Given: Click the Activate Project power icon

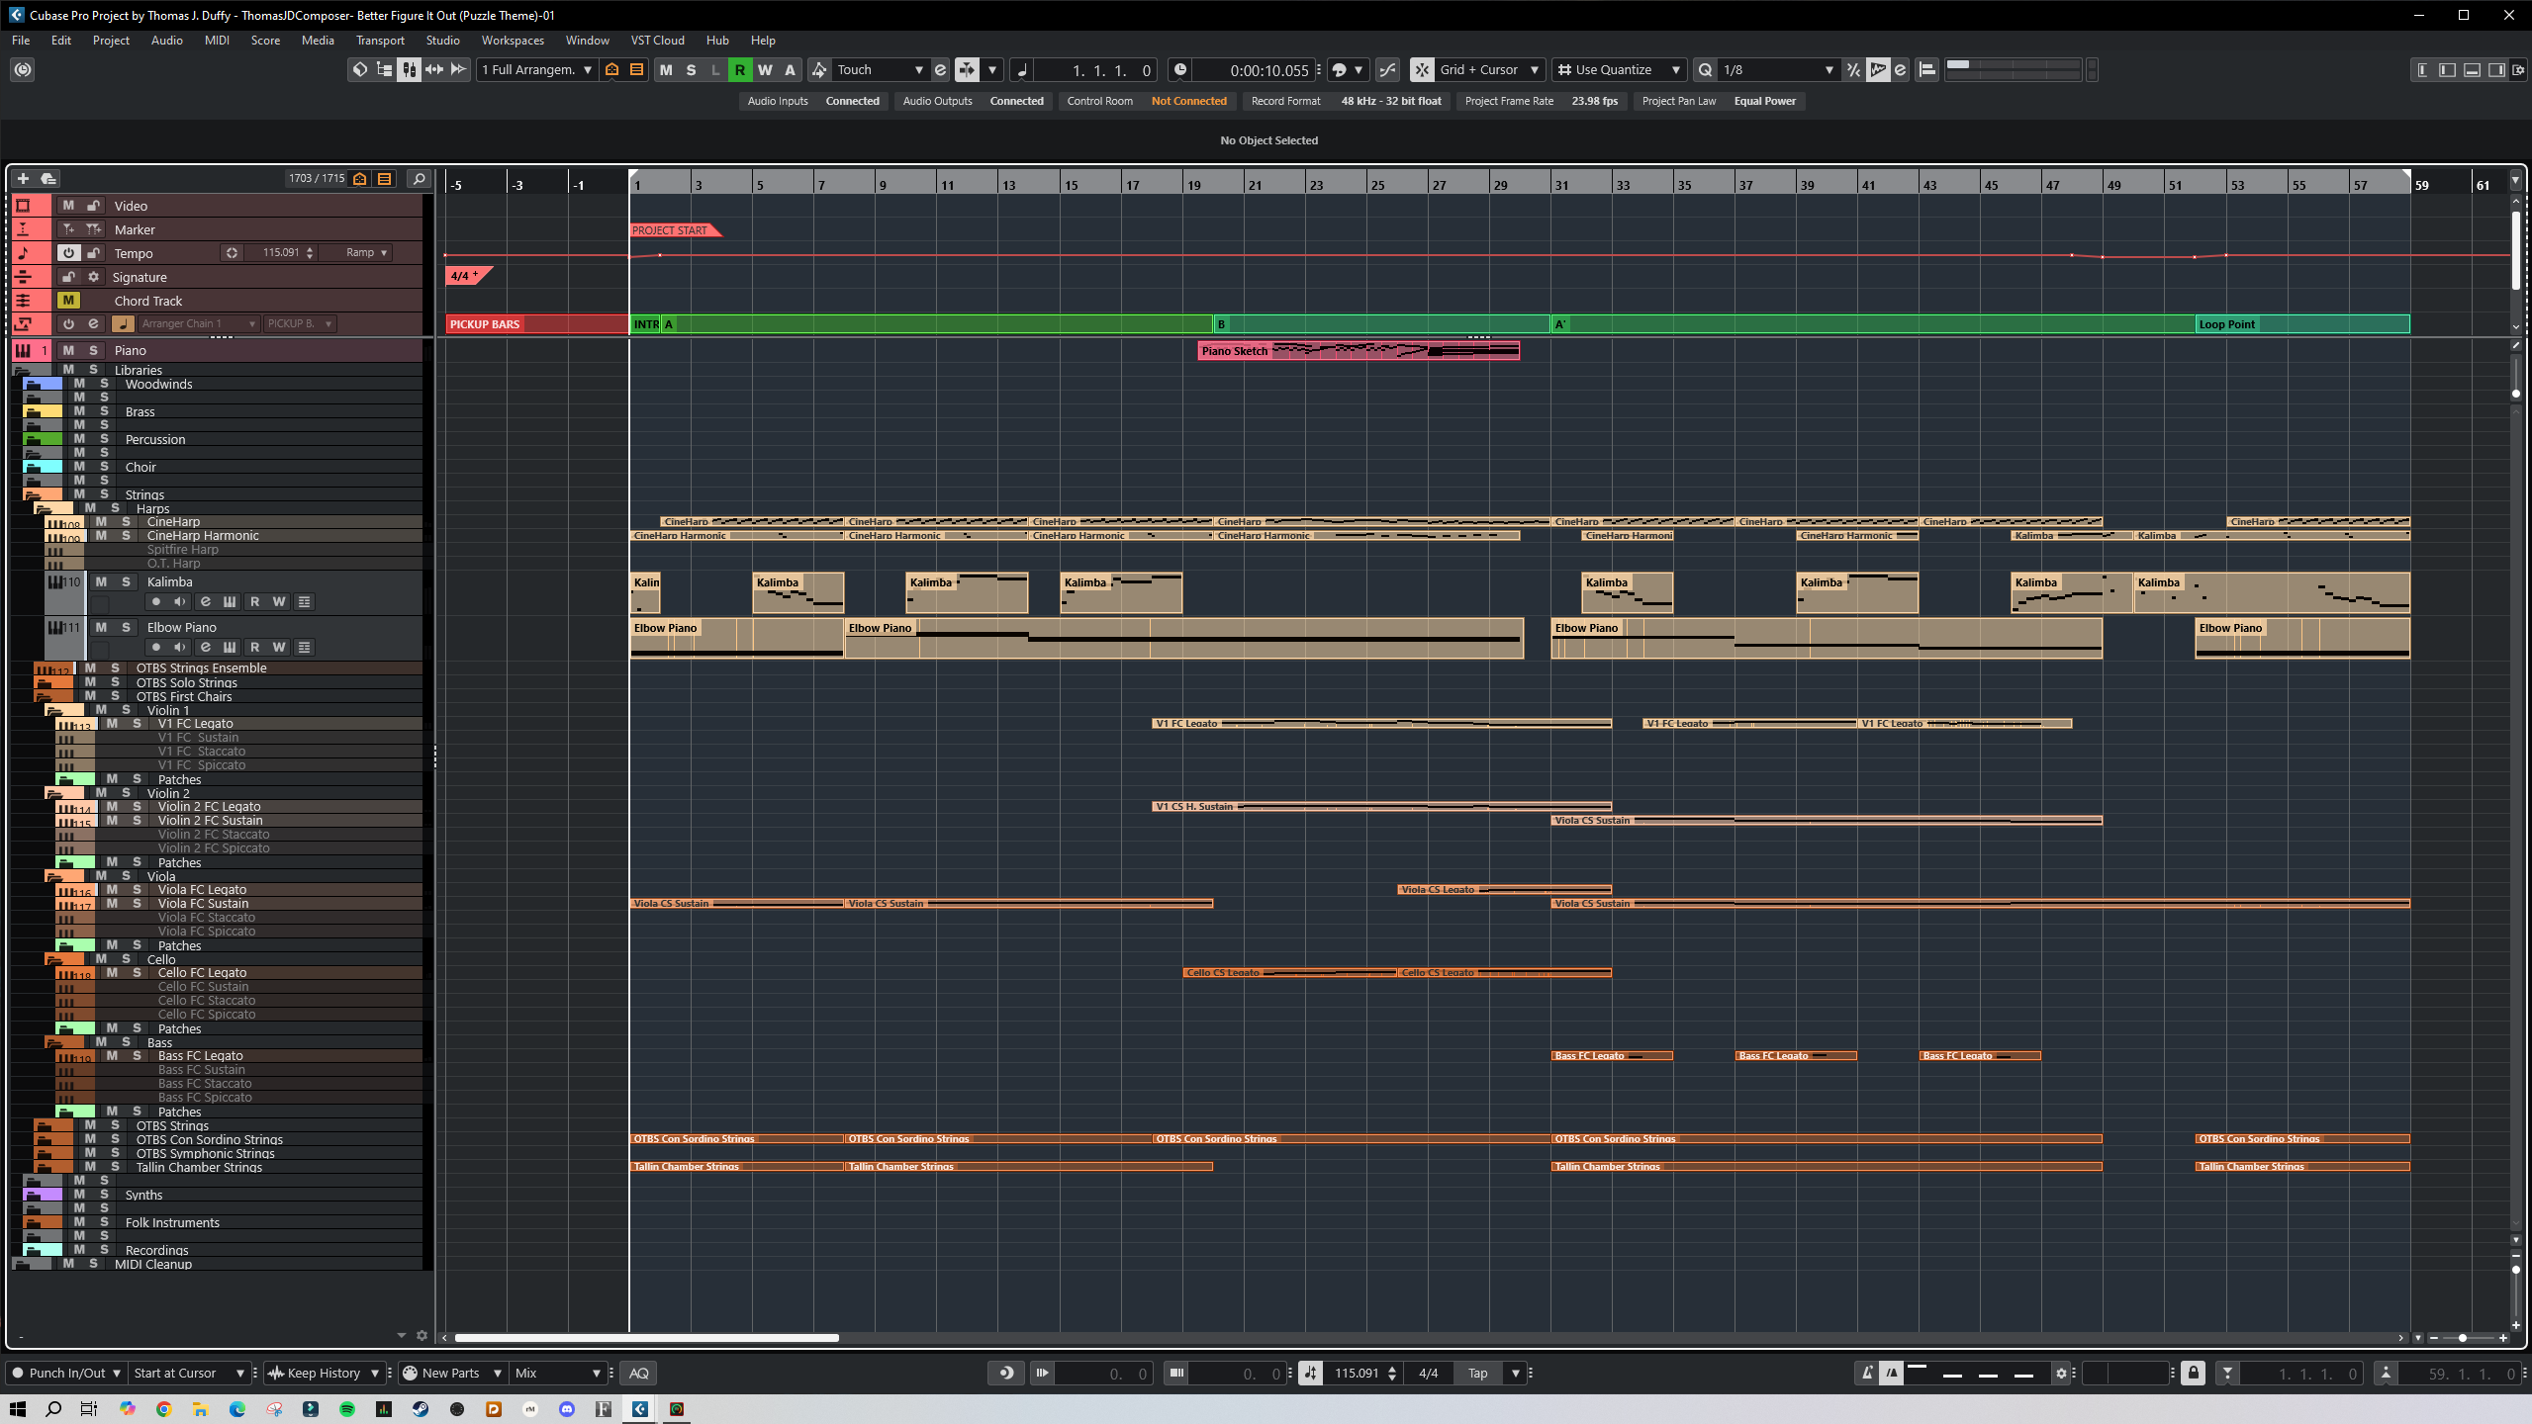Looking at the screenshot, I should pyautogui.click(x=23, y=69).
